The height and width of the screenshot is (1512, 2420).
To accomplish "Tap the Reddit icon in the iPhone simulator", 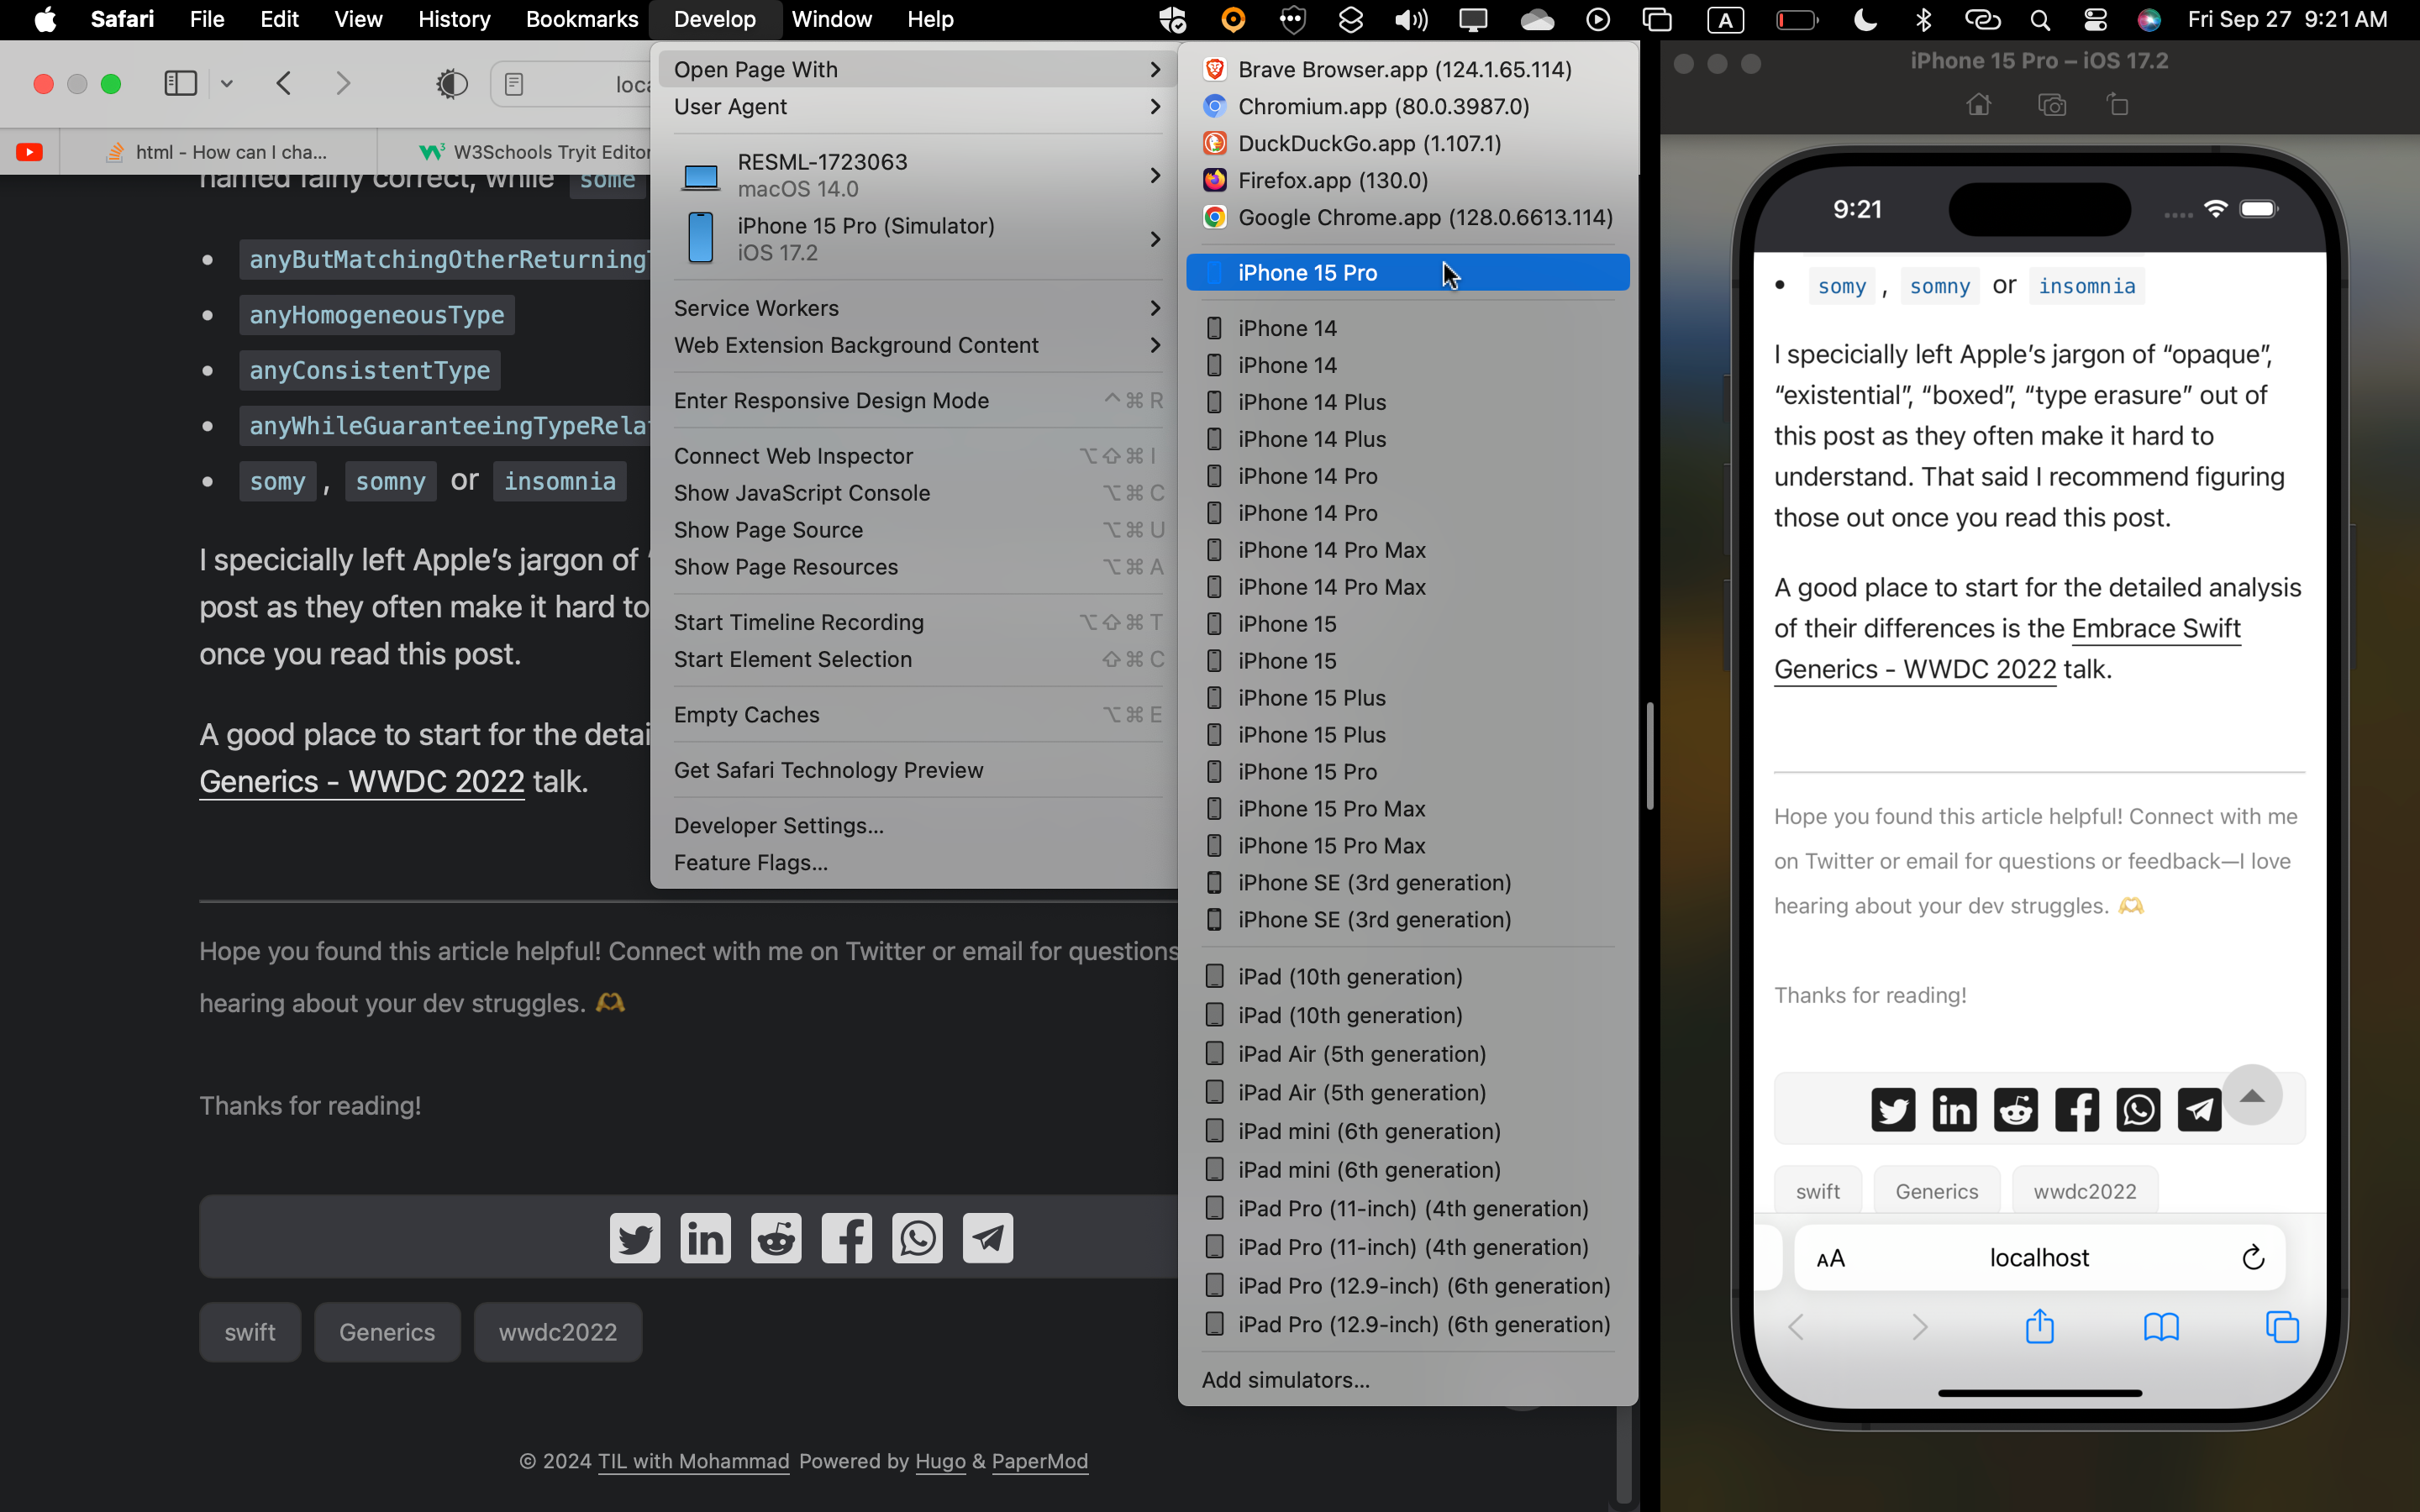I will (x=2016, y=1110).
